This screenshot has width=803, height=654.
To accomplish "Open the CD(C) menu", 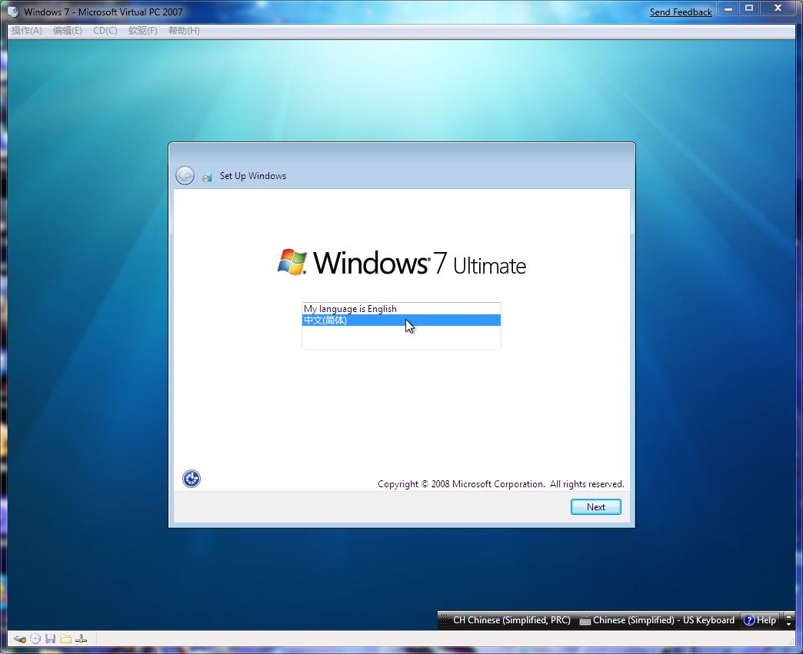I will click(x=105, y=31).
